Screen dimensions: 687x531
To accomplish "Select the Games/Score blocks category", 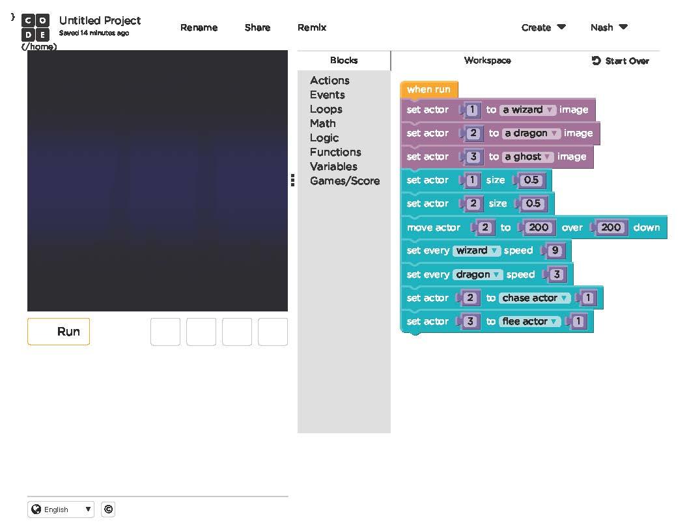I will point(345,180).
